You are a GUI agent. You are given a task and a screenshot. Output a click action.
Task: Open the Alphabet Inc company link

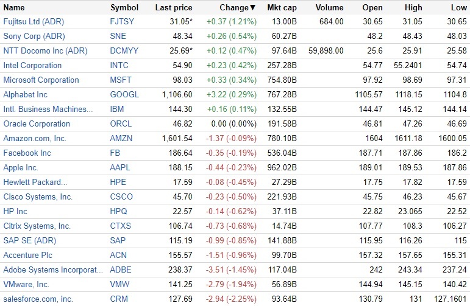[25, 94]
